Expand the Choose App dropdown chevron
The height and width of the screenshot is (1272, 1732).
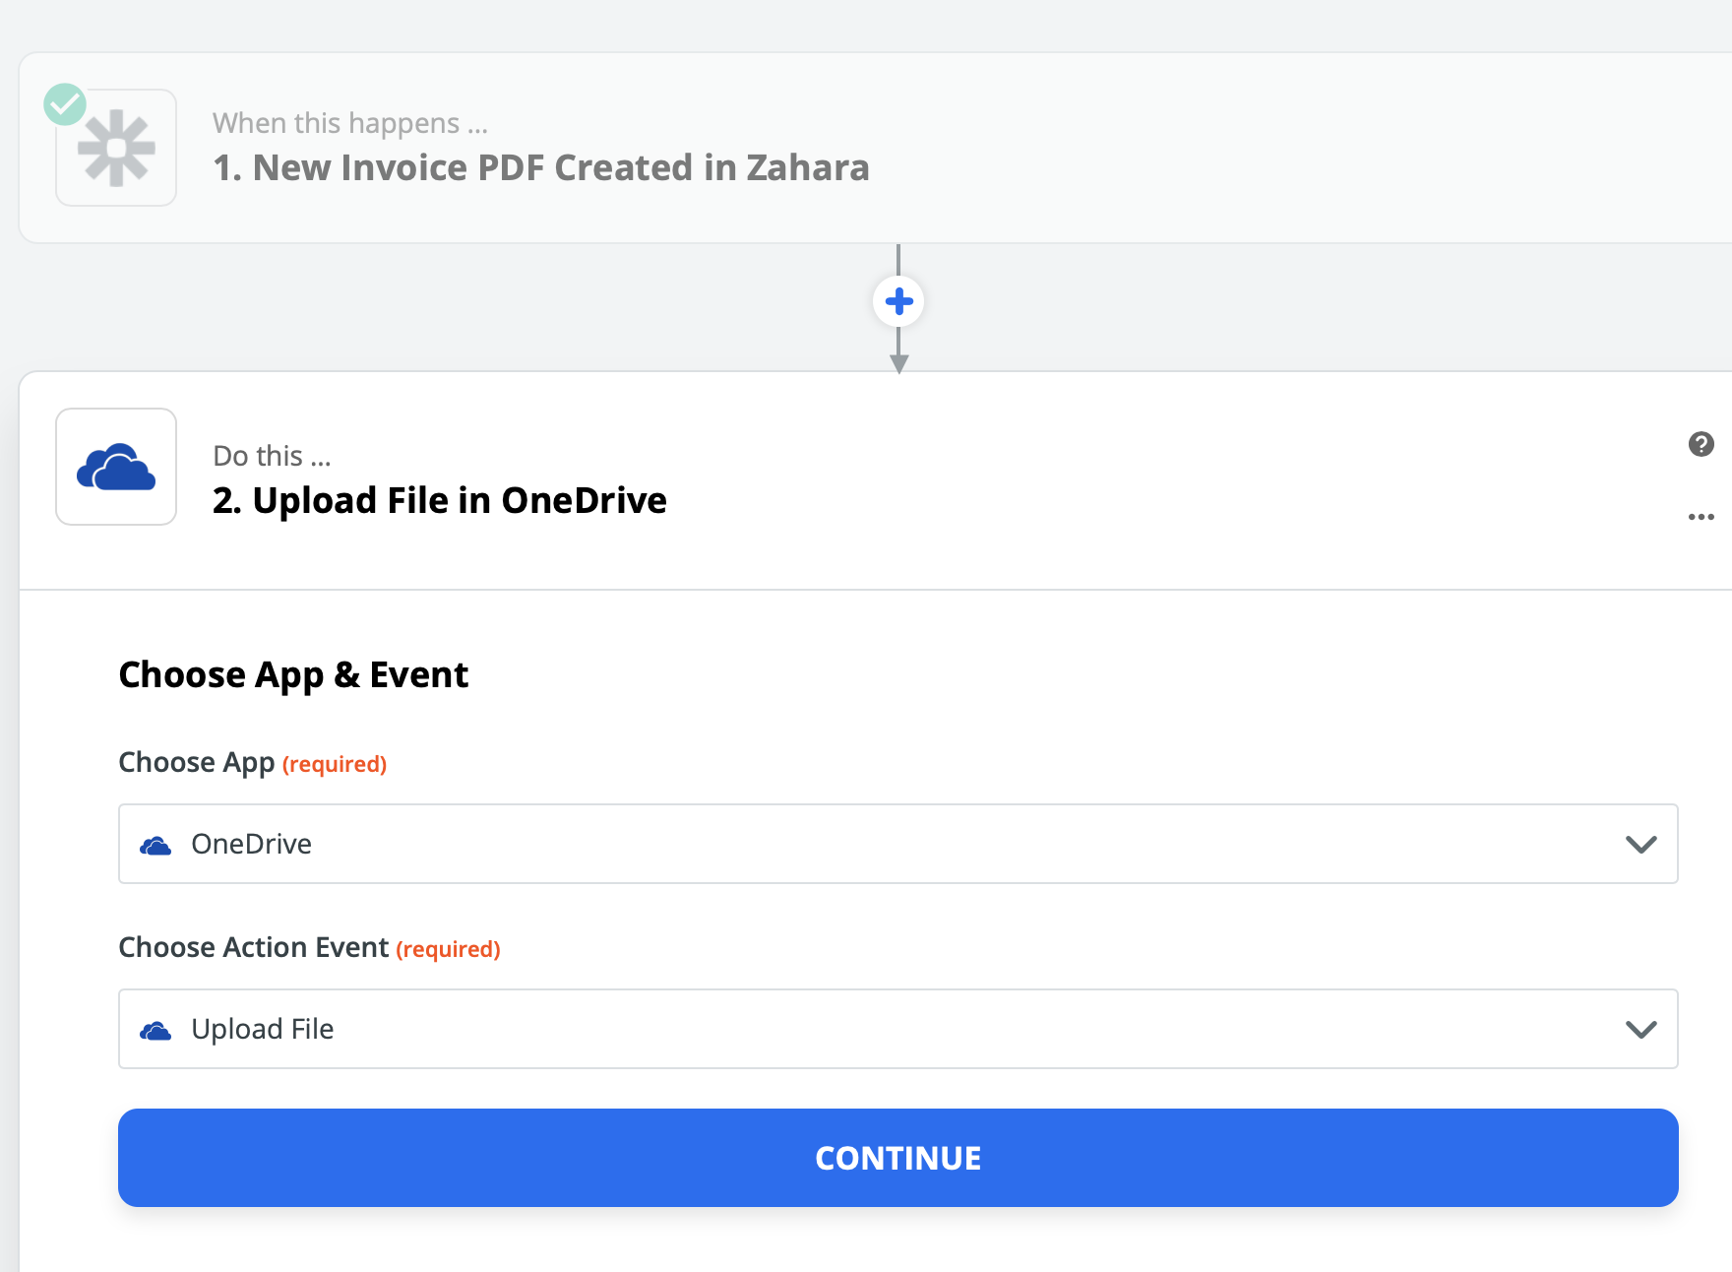1640,845
